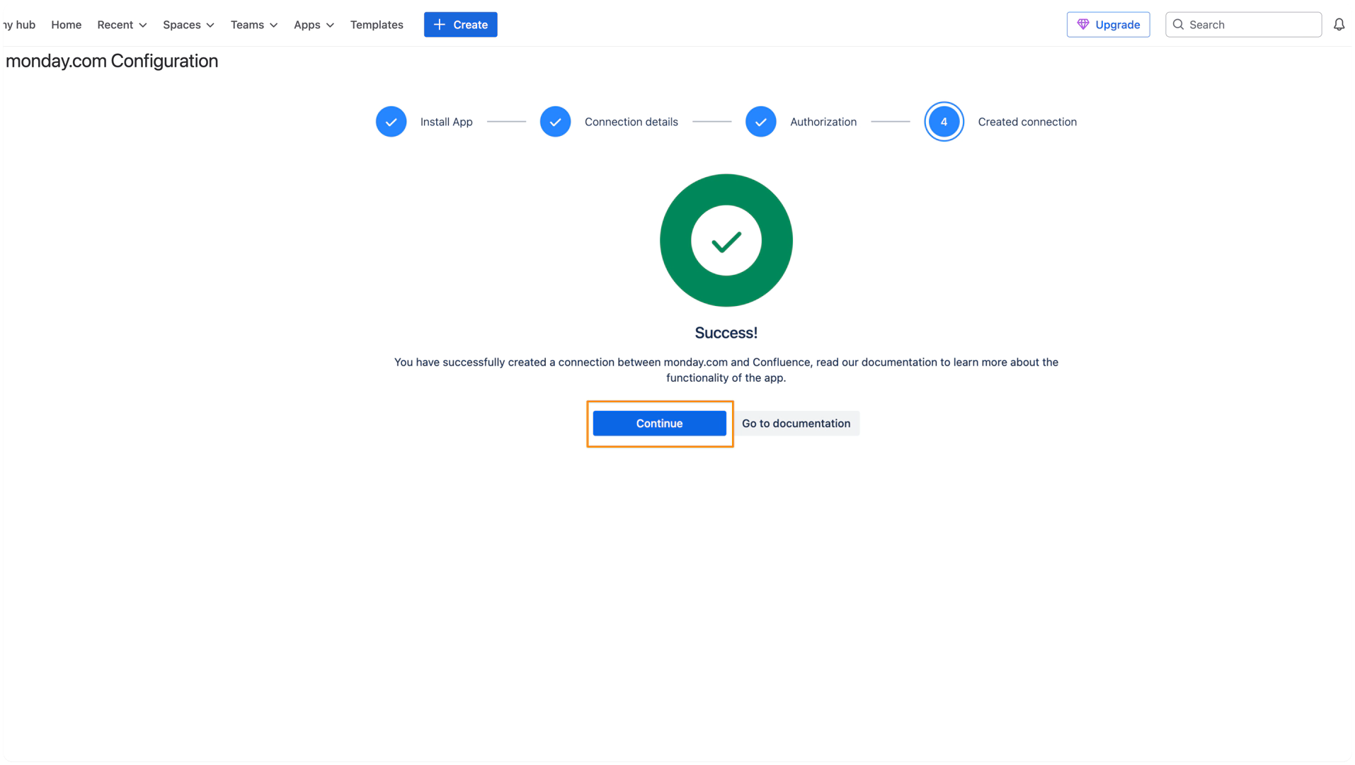Expand the Apps dropdown
Image resolution: width=1355 pixels, height=765 pixels.
(x=314, y=25)
